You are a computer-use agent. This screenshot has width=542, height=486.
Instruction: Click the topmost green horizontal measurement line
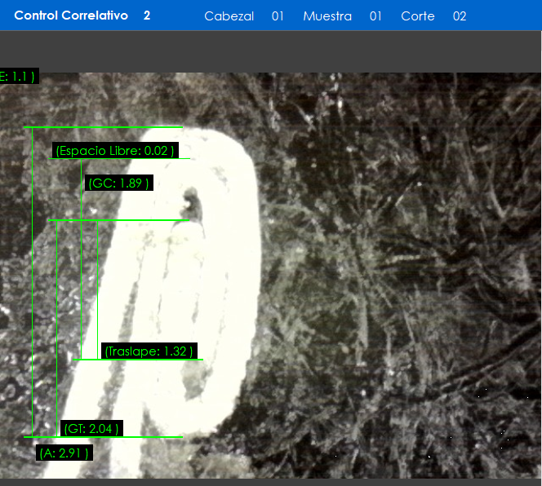pos(103,127)
